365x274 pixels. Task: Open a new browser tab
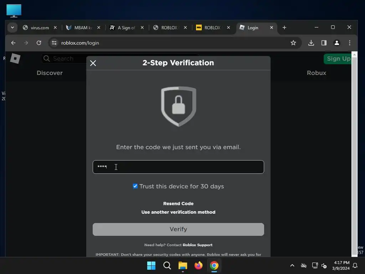coord(284,27)
